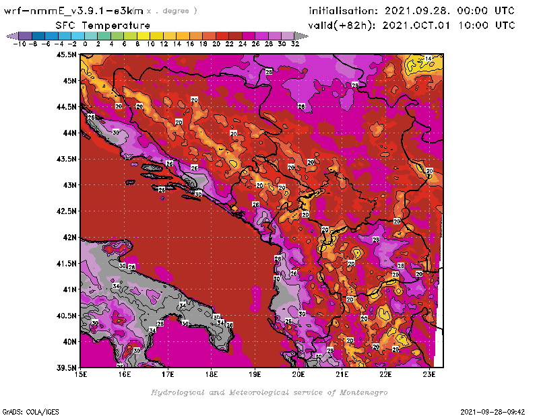
Task: Click the '40.5N' latitude label
Action: 66,316
